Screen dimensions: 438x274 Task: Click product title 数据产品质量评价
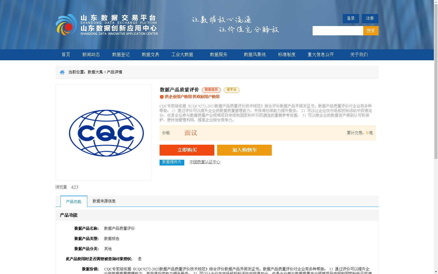click(179, 90)
